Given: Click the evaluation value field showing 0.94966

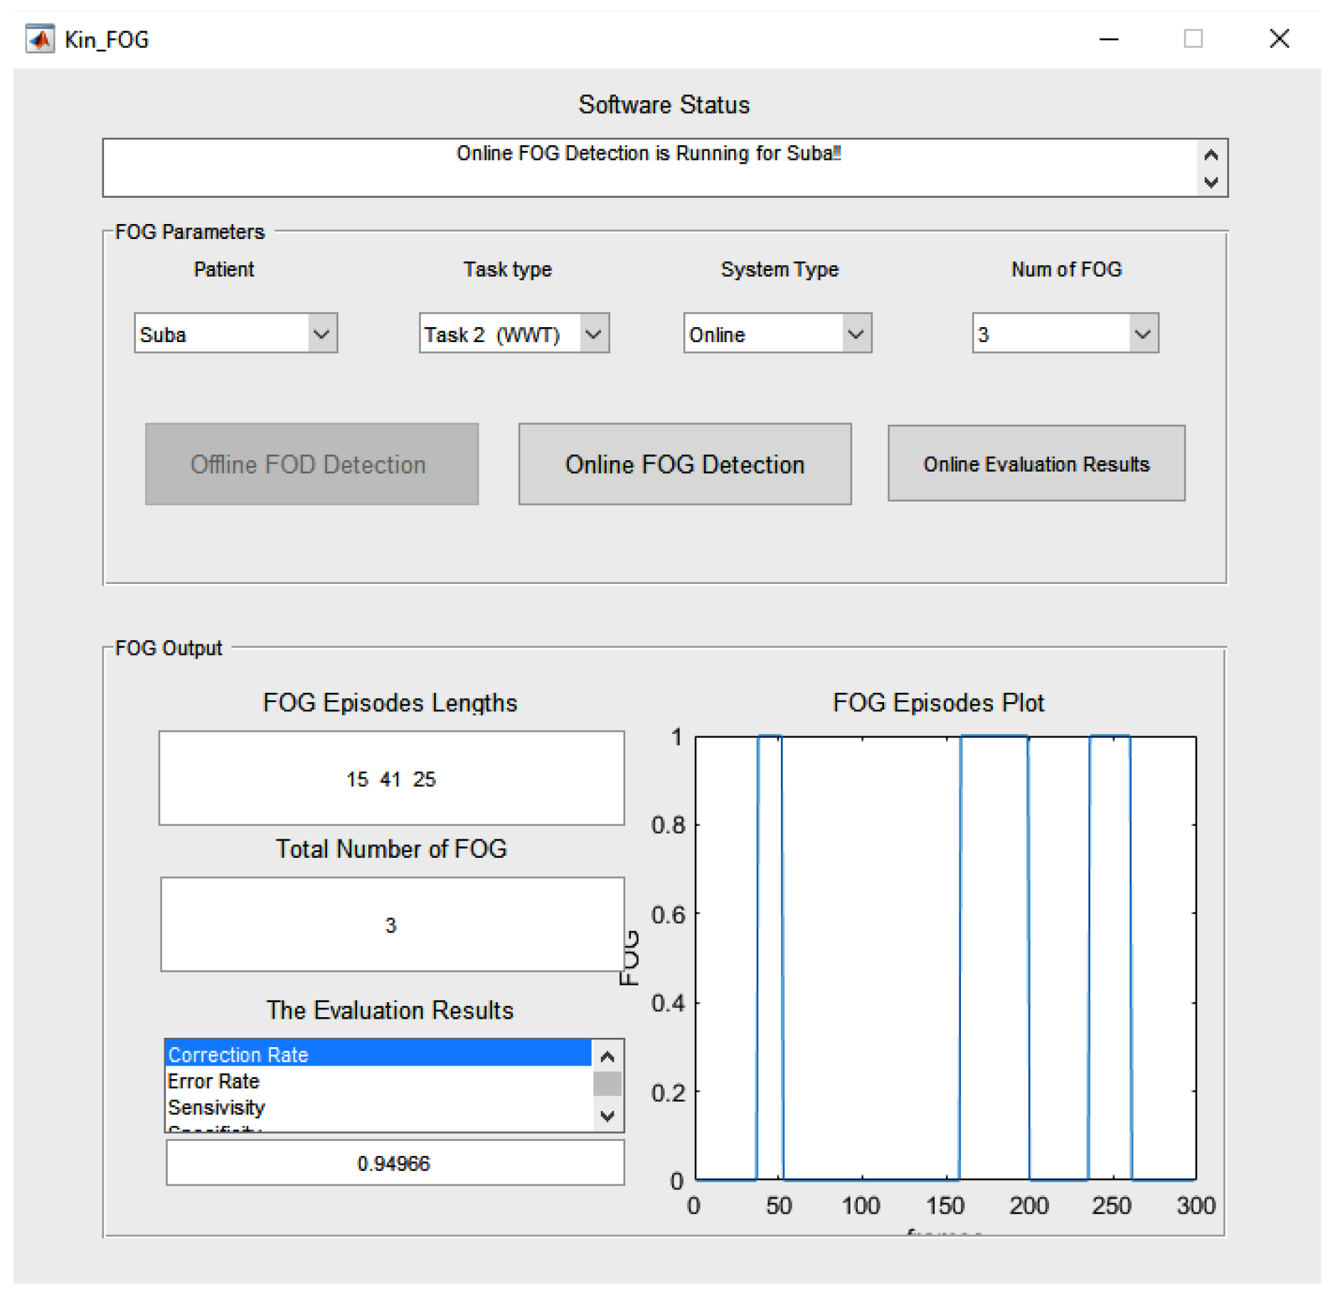Looking at the screenshot, I should pyautogui.click(x=394, y=1162).
